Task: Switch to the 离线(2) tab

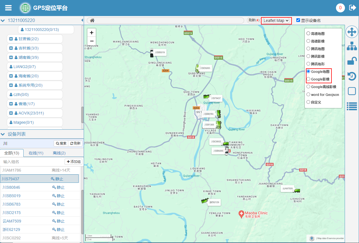Action: [59, 153]
